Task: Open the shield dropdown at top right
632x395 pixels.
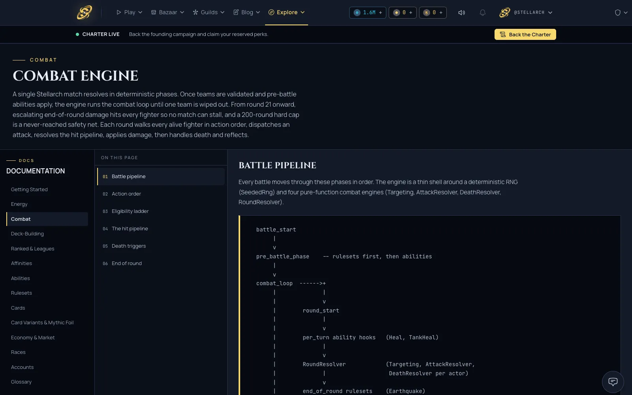Action: (621, 13)
